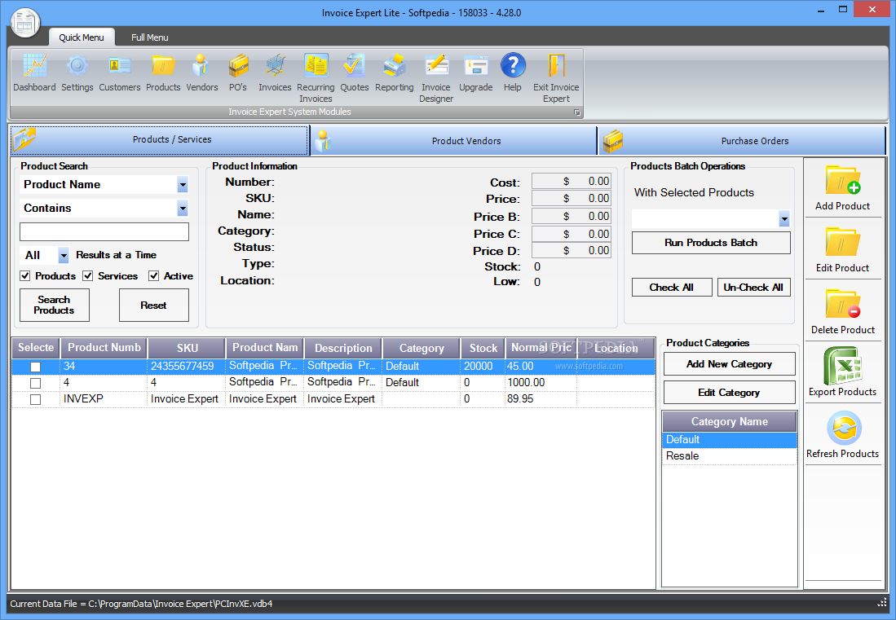This screenshot has height=620, width=896.
Task: Open Recurring Invoices module
Action: (316, 78)
